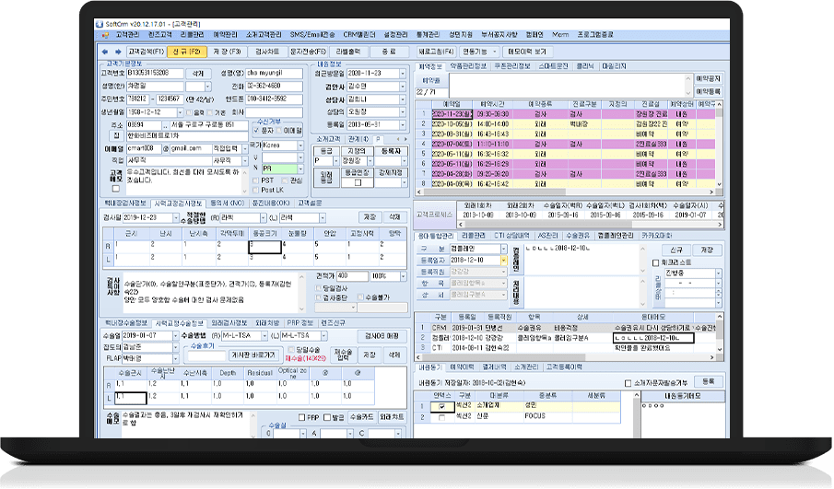Click the back arrow icon in the toolbar
Screen dimensions: 834x489
pos(105,52)
